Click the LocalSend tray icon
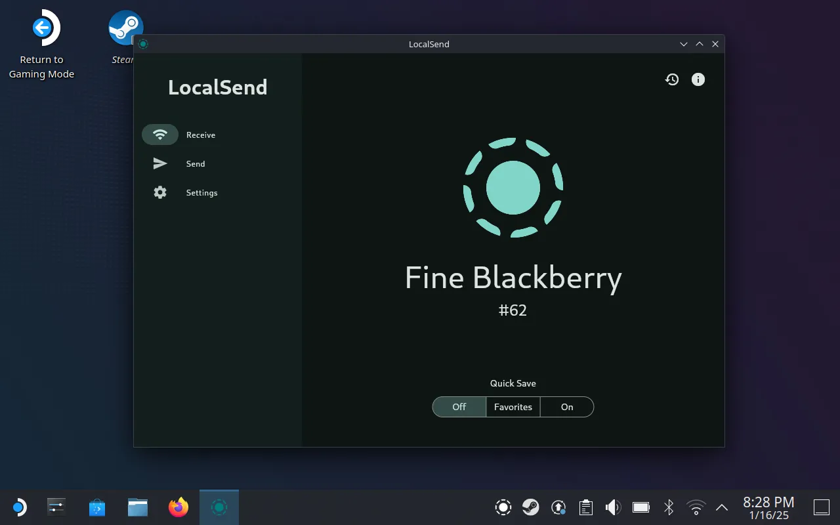The image size is (840, 525). click(x=503, y=507)
